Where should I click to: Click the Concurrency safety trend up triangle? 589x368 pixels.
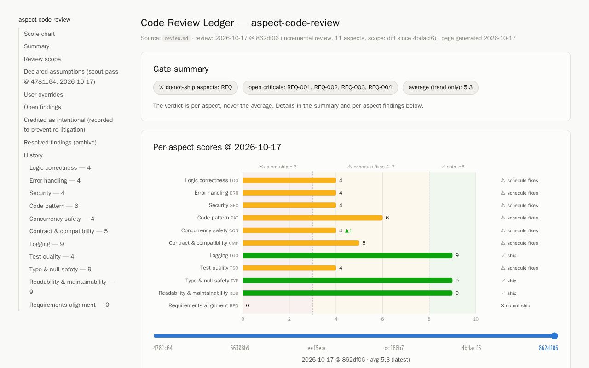[x=347, y=230]
